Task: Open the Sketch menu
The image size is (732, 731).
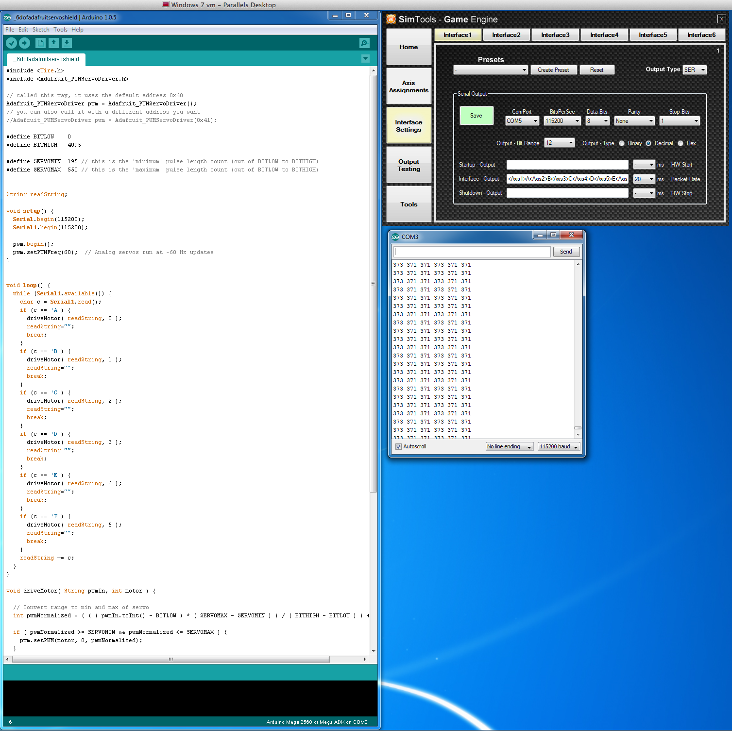Action: pos(41,30)
